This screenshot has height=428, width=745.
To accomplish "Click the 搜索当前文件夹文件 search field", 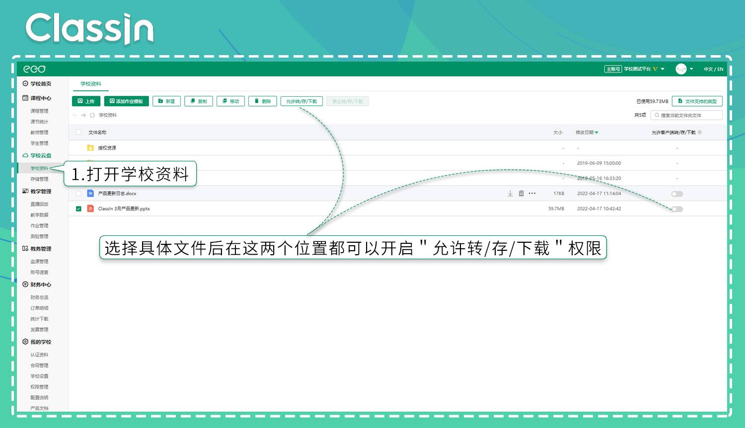I will point(686,115).
